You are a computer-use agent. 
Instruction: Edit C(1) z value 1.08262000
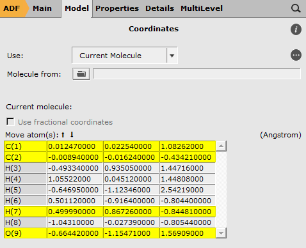coord(188,146)
